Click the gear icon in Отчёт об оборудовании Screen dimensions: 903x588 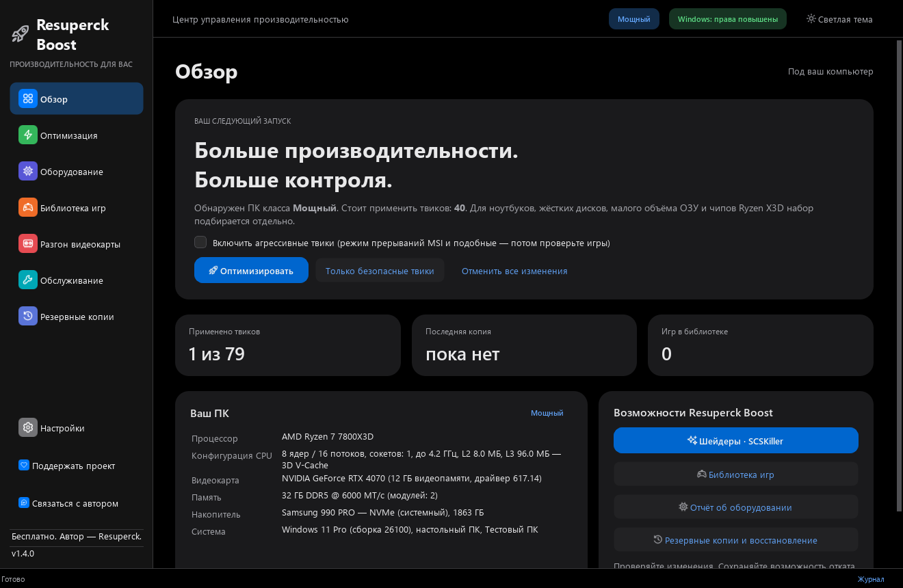point(683,507)
